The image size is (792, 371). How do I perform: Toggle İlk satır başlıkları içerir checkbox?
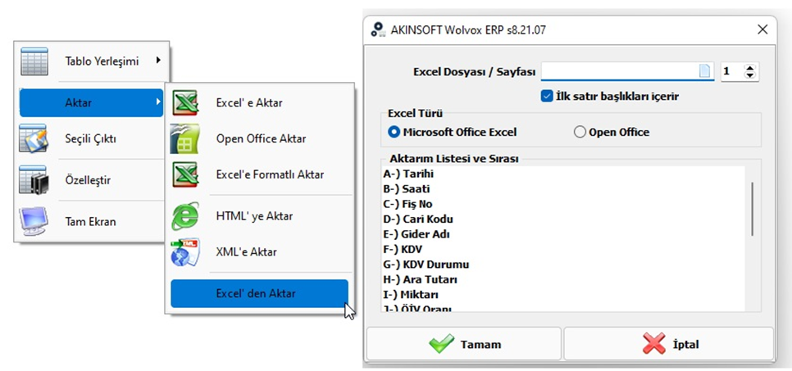tap(546, 96)
